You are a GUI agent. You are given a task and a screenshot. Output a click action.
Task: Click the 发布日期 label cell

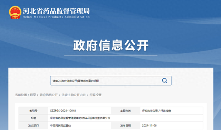click(125, 126)
